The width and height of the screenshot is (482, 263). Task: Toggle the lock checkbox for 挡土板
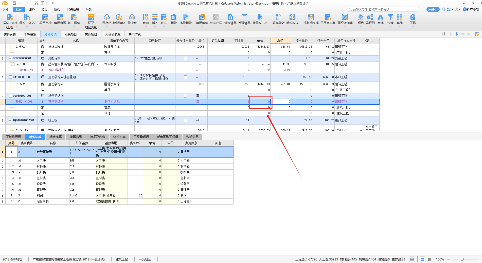(x=185, y=120)
